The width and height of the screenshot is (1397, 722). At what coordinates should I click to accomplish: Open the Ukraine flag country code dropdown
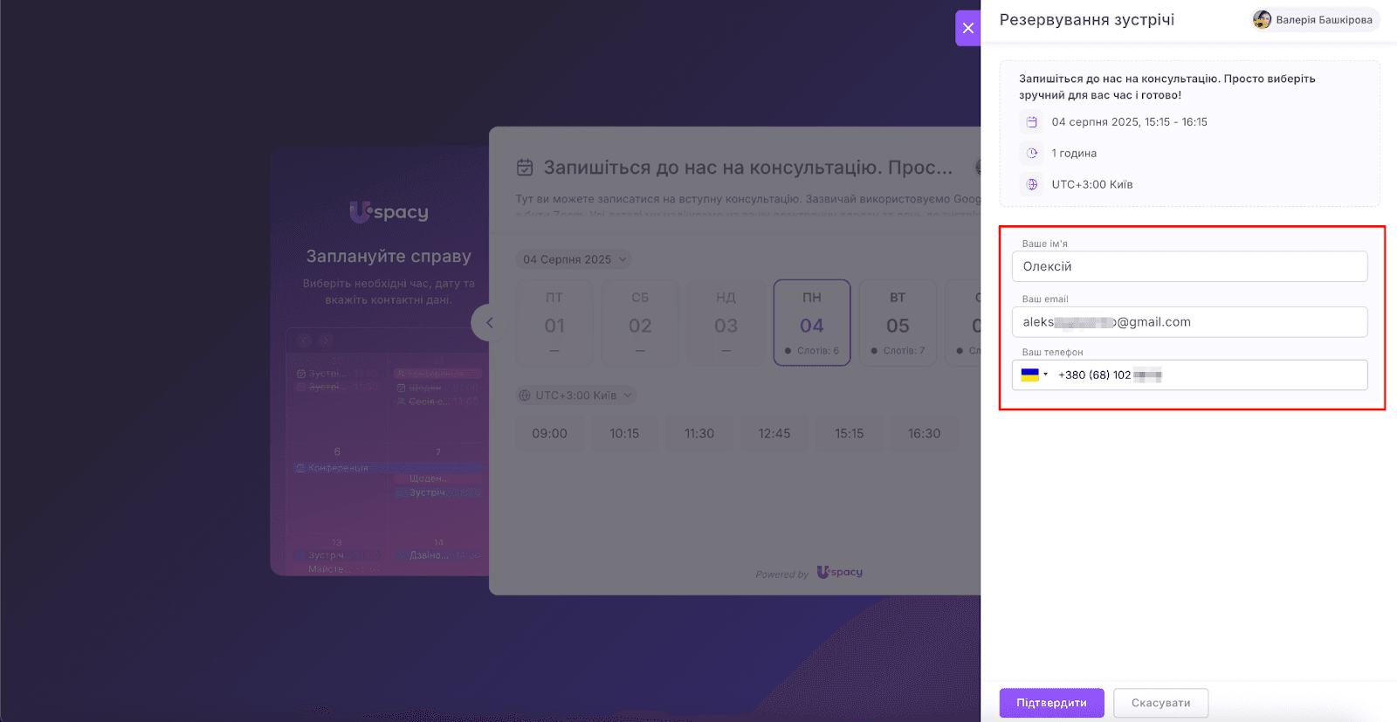[x=1035, y=375]
